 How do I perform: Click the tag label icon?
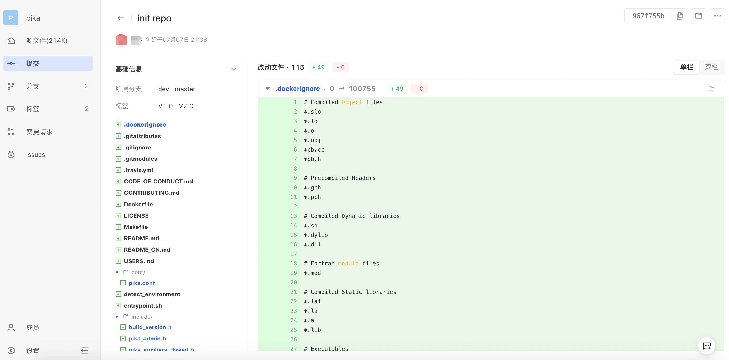point(11,109)
